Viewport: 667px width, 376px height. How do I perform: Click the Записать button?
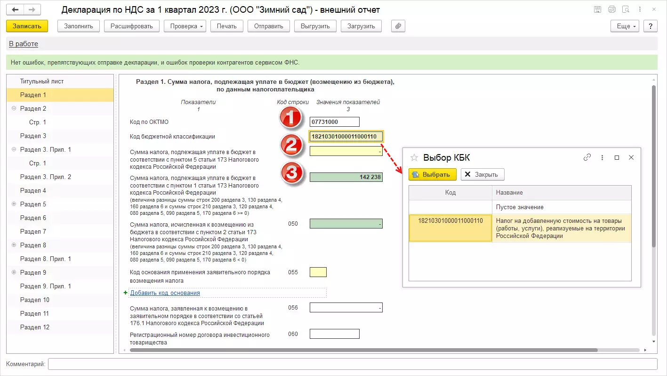coord(27,26)
